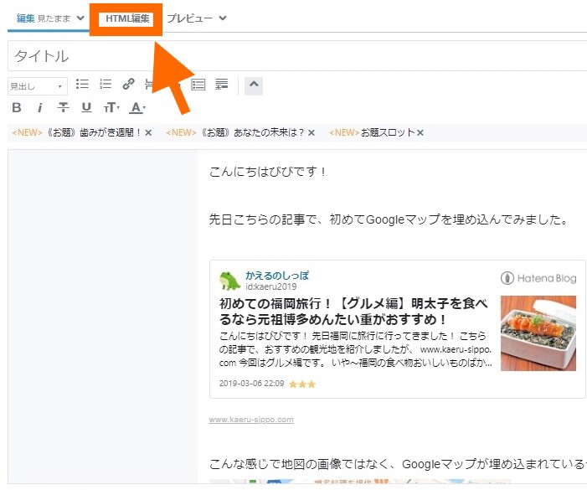Click the こんな感じで地図の画像ではなく paragraph
The image size is (587, 490).
click(x=398, y=464)
